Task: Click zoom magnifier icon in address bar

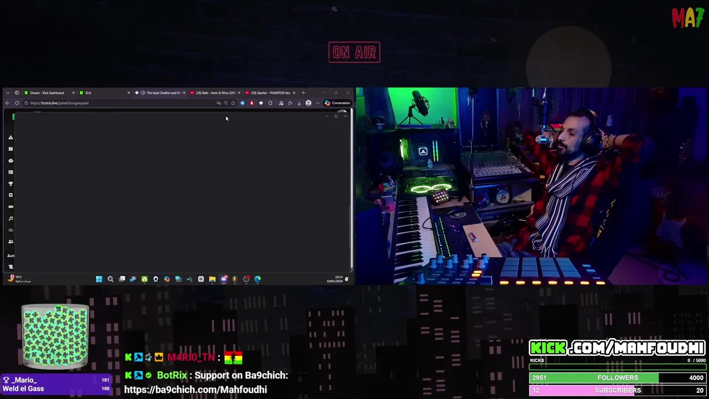Action: [225, 103]
